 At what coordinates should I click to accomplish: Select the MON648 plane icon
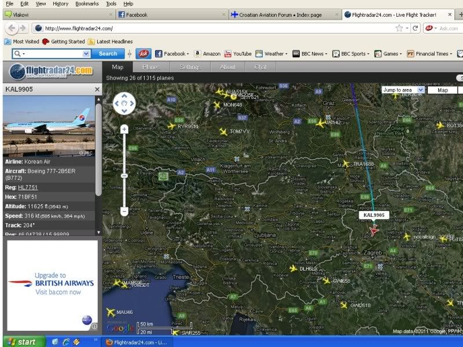pyautogui.click(x=217, y=105)
